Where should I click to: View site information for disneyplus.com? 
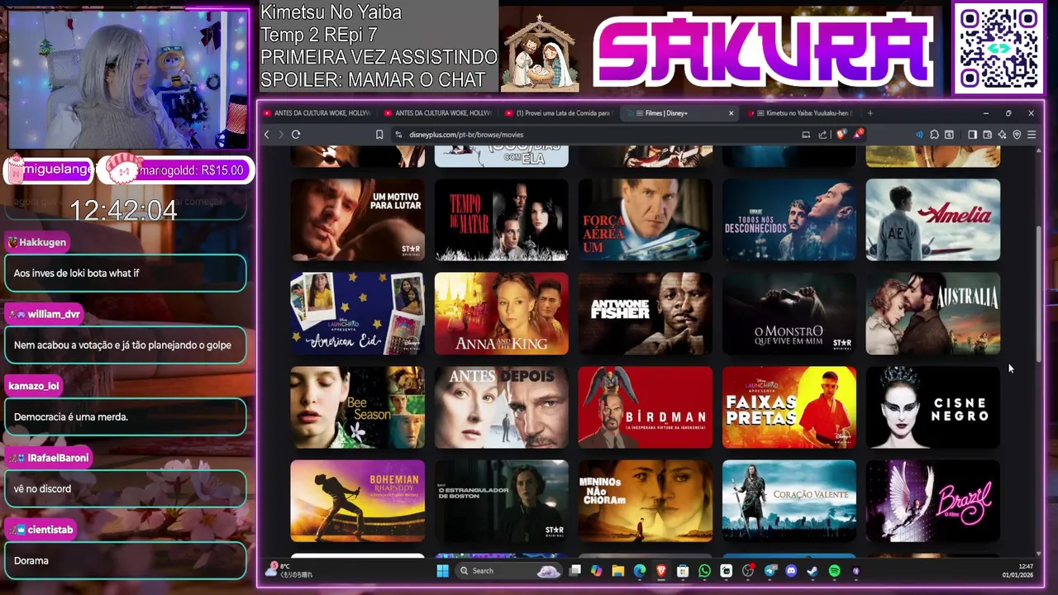pos(398,135)
